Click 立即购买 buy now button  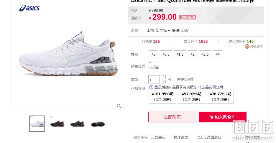172,117
